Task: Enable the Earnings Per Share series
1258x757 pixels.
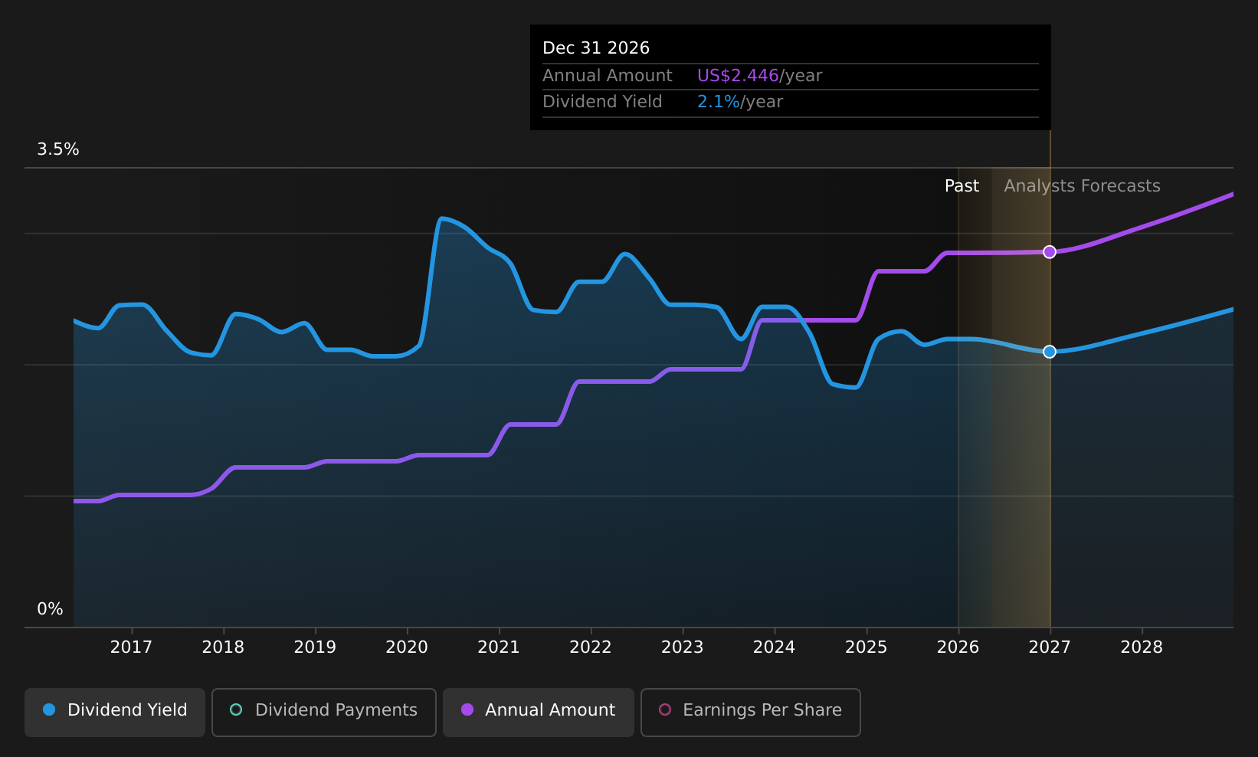Action: click(x=751, y=713)
